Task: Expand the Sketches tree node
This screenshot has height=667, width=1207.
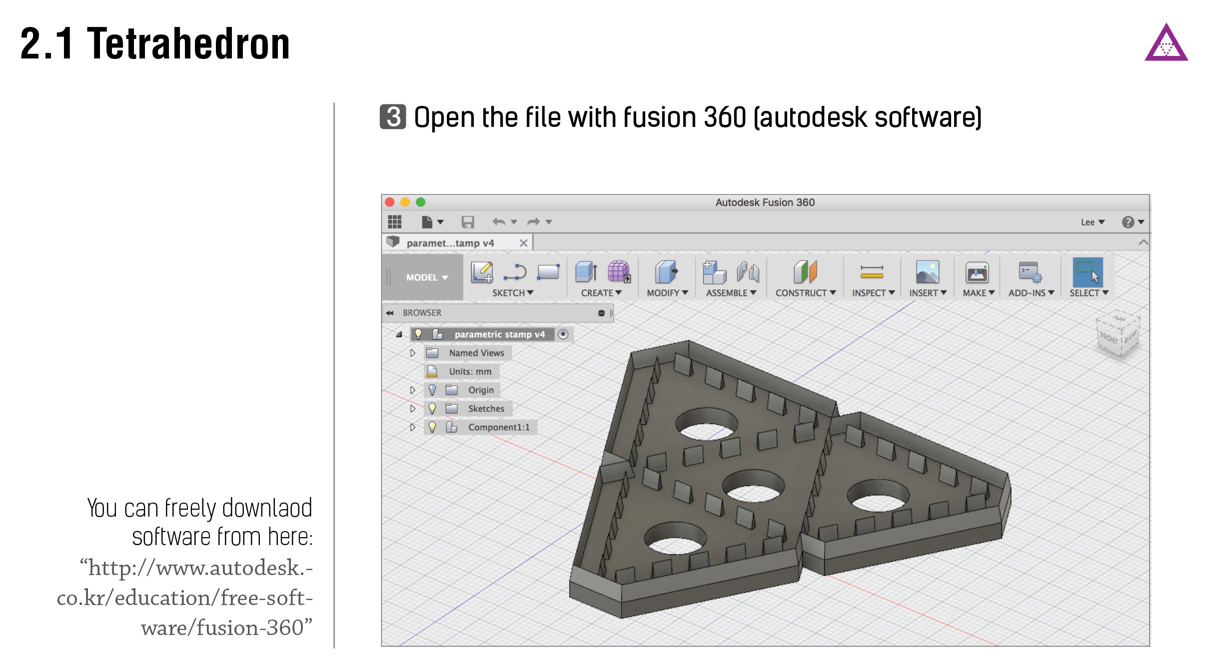Action: pyautogui.click(x=412, y=408)
